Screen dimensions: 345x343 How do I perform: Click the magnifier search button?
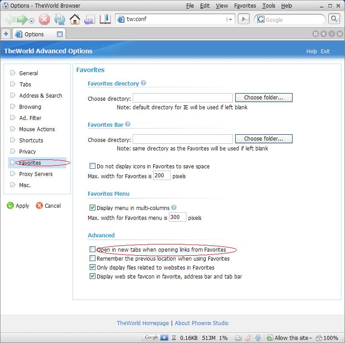[334, 19]
